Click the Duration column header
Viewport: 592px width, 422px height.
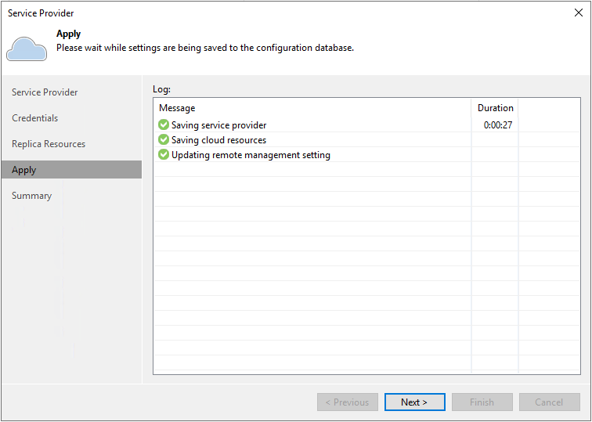pos(495,108)
